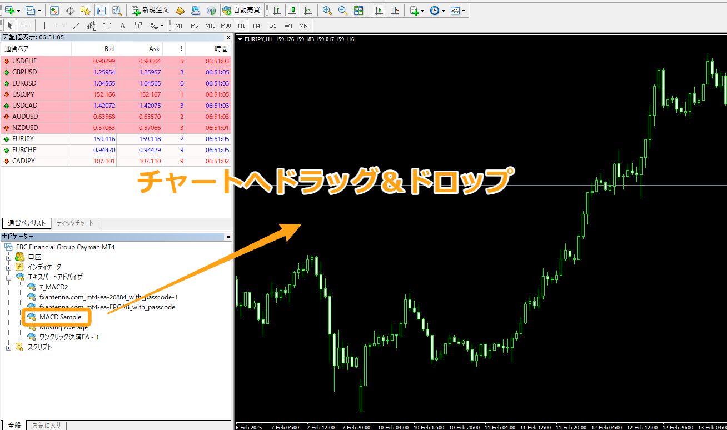
Task: Select the EURJPY row in Market Watch
Action: 116,139
